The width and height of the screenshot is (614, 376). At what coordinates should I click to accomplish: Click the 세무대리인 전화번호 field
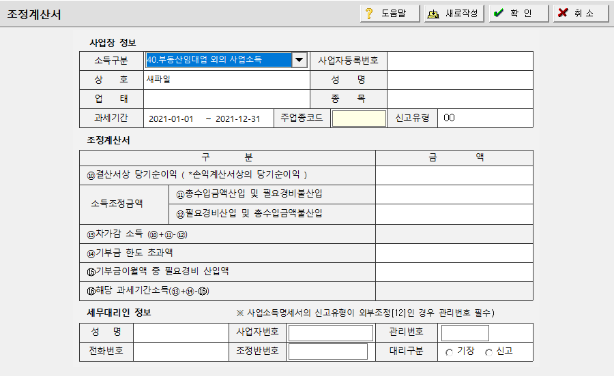pos(181,351)
